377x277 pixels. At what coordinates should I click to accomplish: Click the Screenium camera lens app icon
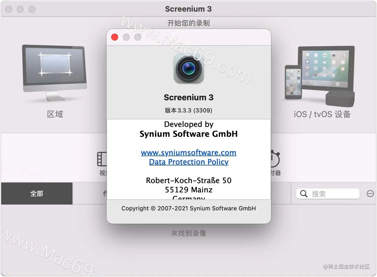[x=188, y=69]
